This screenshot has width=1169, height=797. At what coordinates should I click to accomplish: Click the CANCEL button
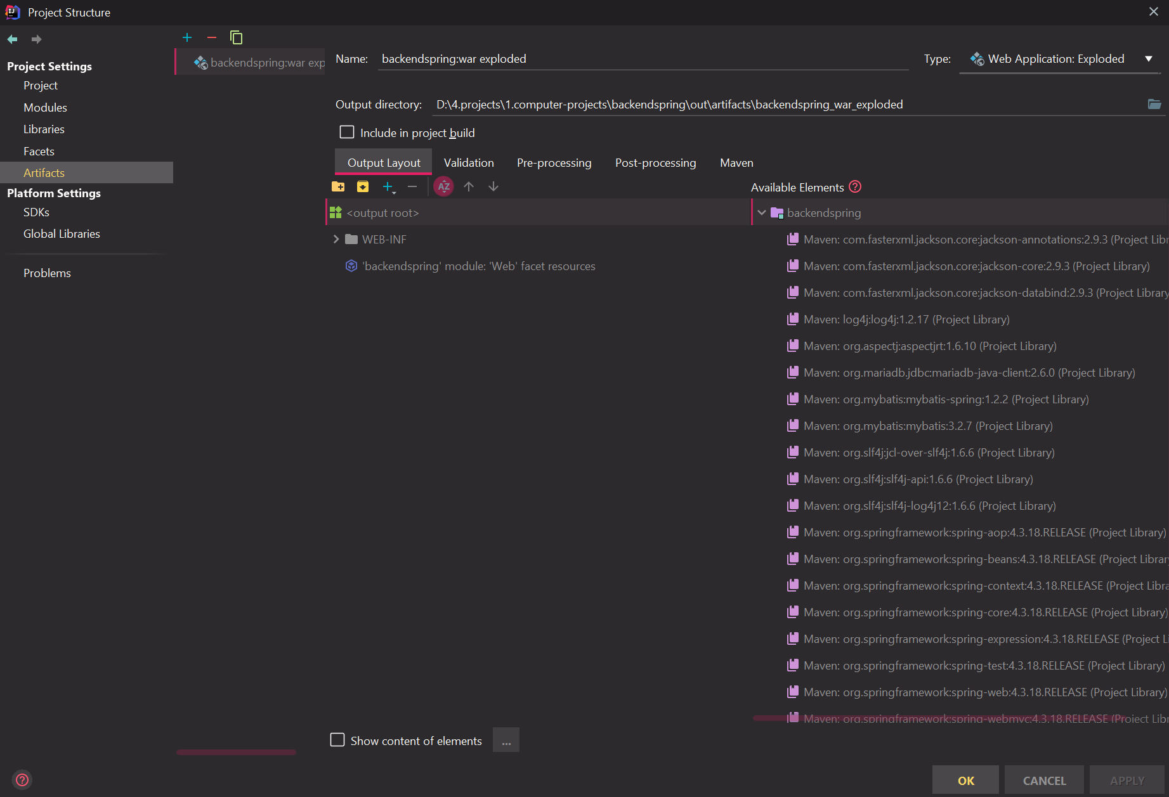(x=1044, y=781)
